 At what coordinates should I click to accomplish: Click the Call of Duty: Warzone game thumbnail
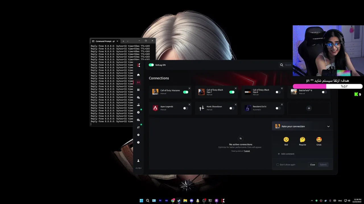point(155,92)
